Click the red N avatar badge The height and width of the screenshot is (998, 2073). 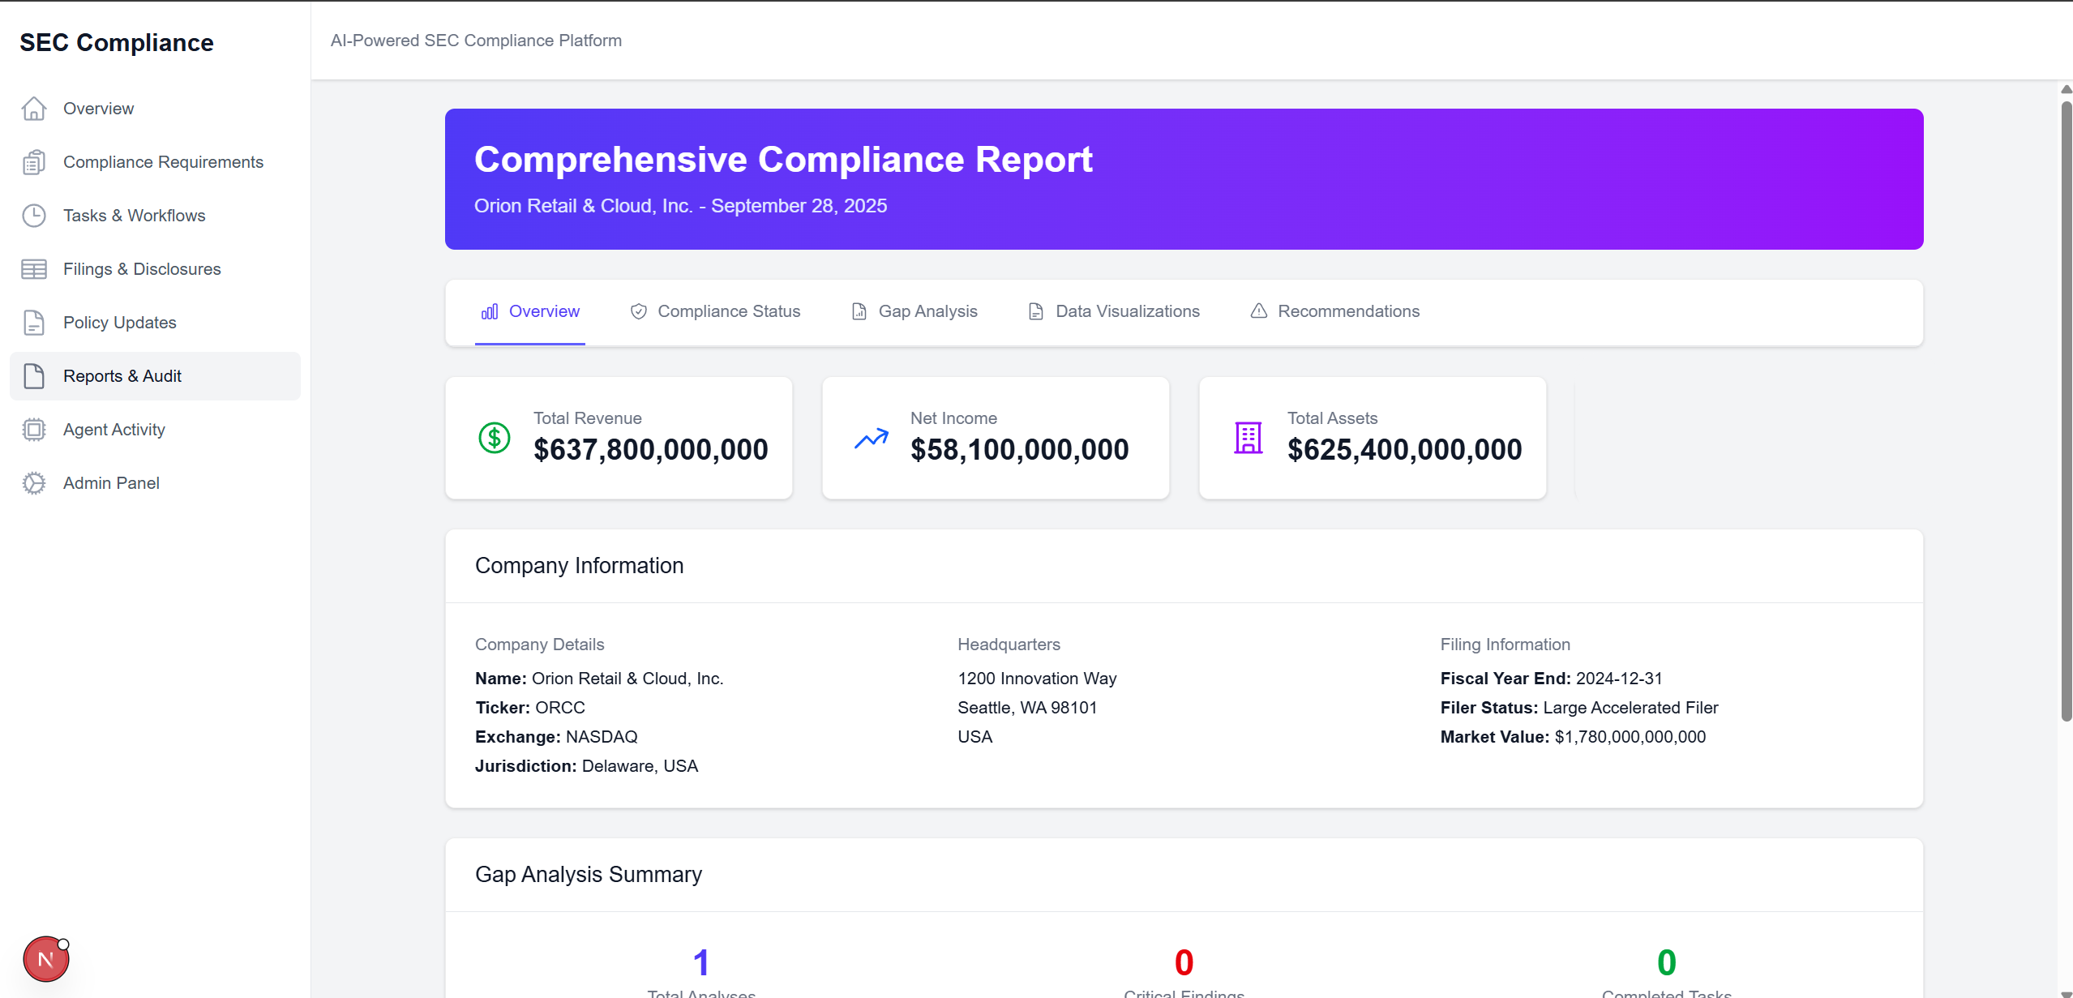pyautogui.click(x=45, y=960)
